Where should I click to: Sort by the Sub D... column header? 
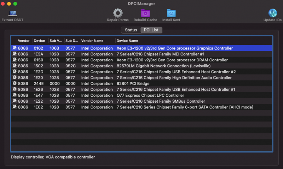[x=72, y=41]
